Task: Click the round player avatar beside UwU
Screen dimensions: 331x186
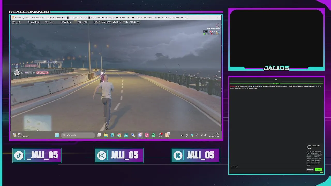Action: coord(17,73)
